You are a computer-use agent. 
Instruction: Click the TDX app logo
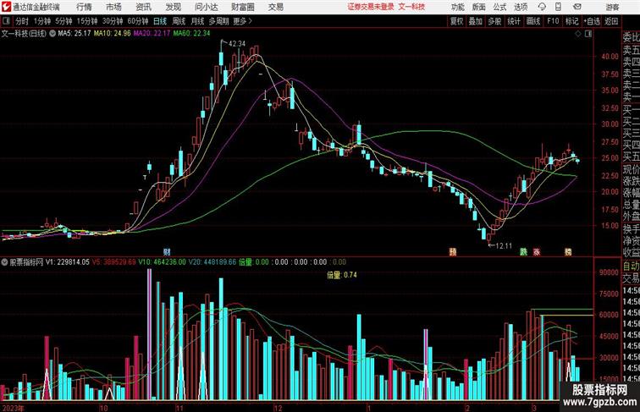6,7
